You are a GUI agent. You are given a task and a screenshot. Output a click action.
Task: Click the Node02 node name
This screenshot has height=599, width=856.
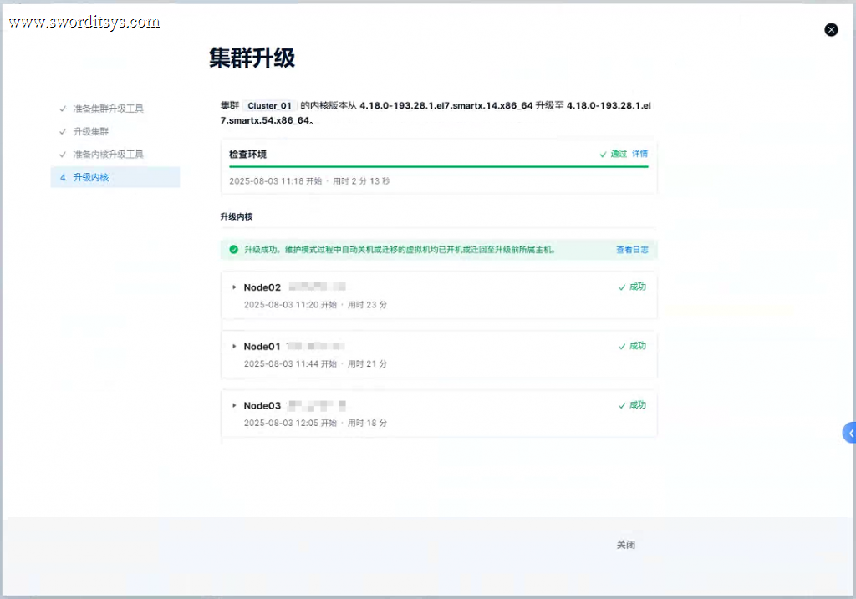(x=262, y=287)
